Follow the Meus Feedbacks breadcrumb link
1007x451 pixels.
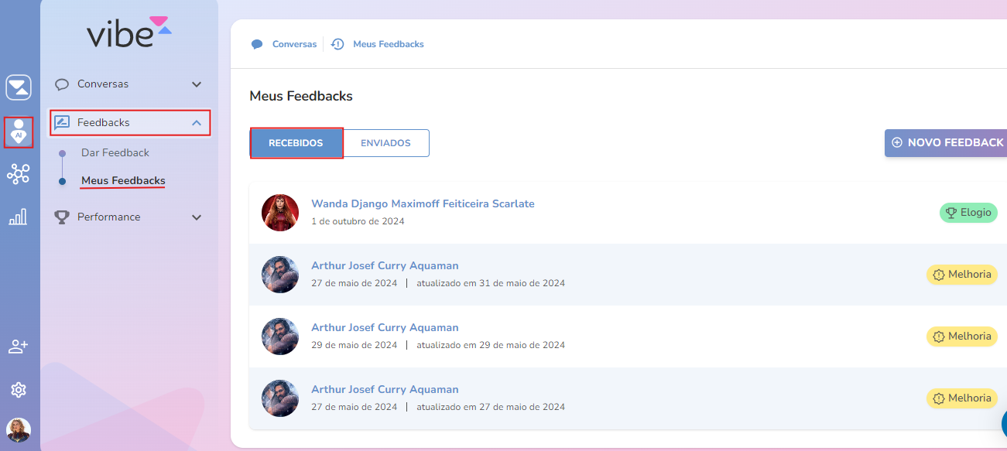389,44
